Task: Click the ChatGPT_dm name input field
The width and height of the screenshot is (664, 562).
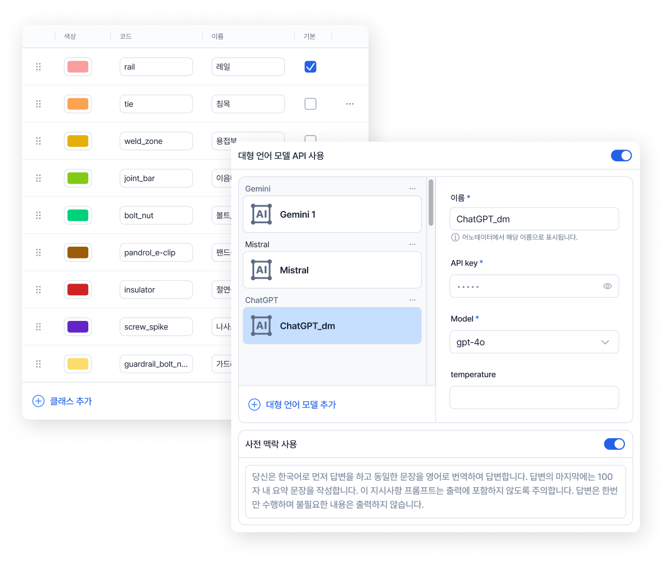Action: click(x=534, y=219)
